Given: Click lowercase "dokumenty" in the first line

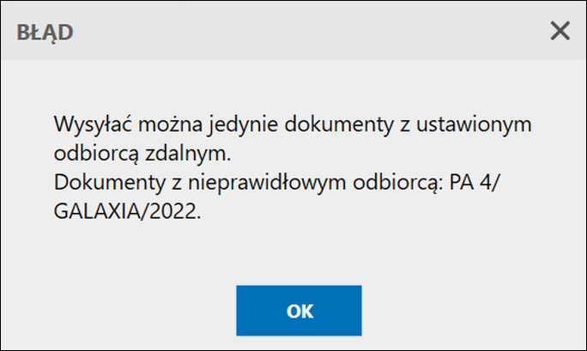Looking at the screenshot, I should pos(320,124).
